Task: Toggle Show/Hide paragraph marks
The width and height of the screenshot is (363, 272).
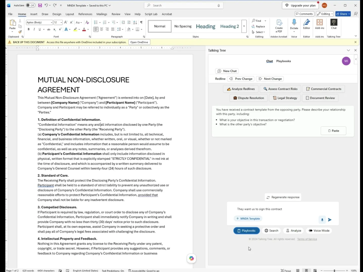Action: [x=141, y=22]
